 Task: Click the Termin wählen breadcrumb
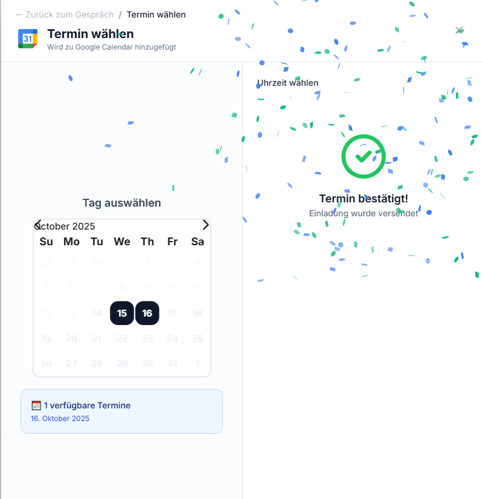pyautogui.click(x=156, y=14)
